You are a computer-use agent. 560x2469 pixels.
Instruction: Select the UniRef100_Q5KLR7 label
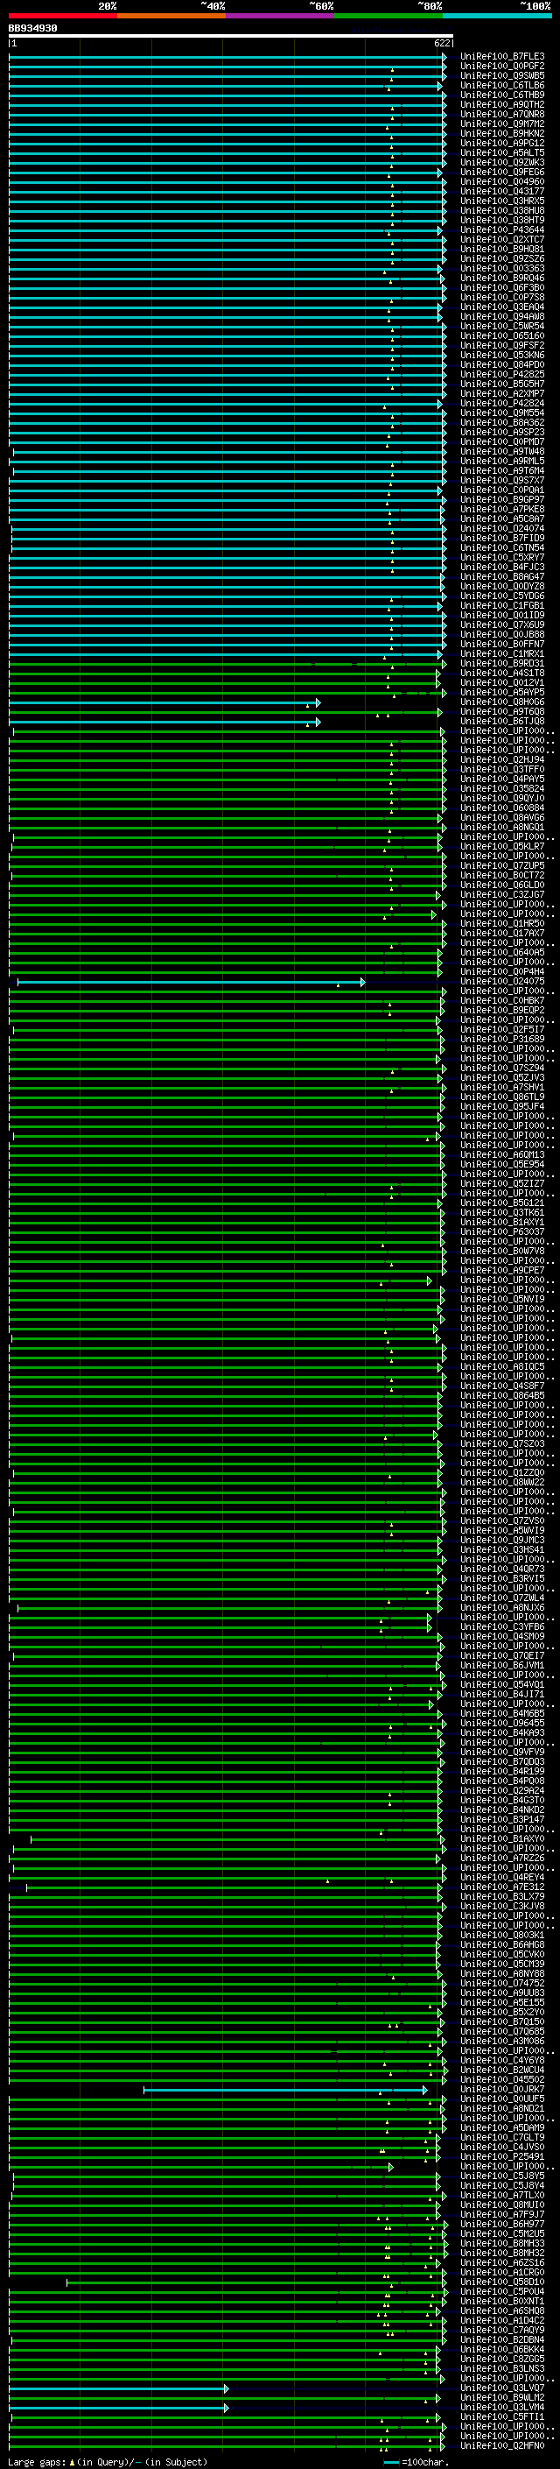click(501, 846)
